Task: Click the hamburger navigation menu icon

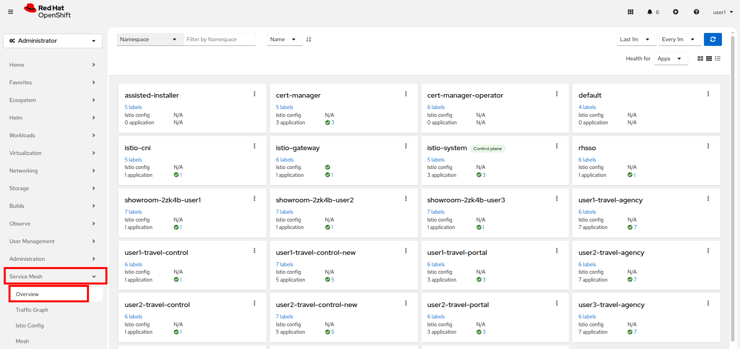Action: point(11,12)
